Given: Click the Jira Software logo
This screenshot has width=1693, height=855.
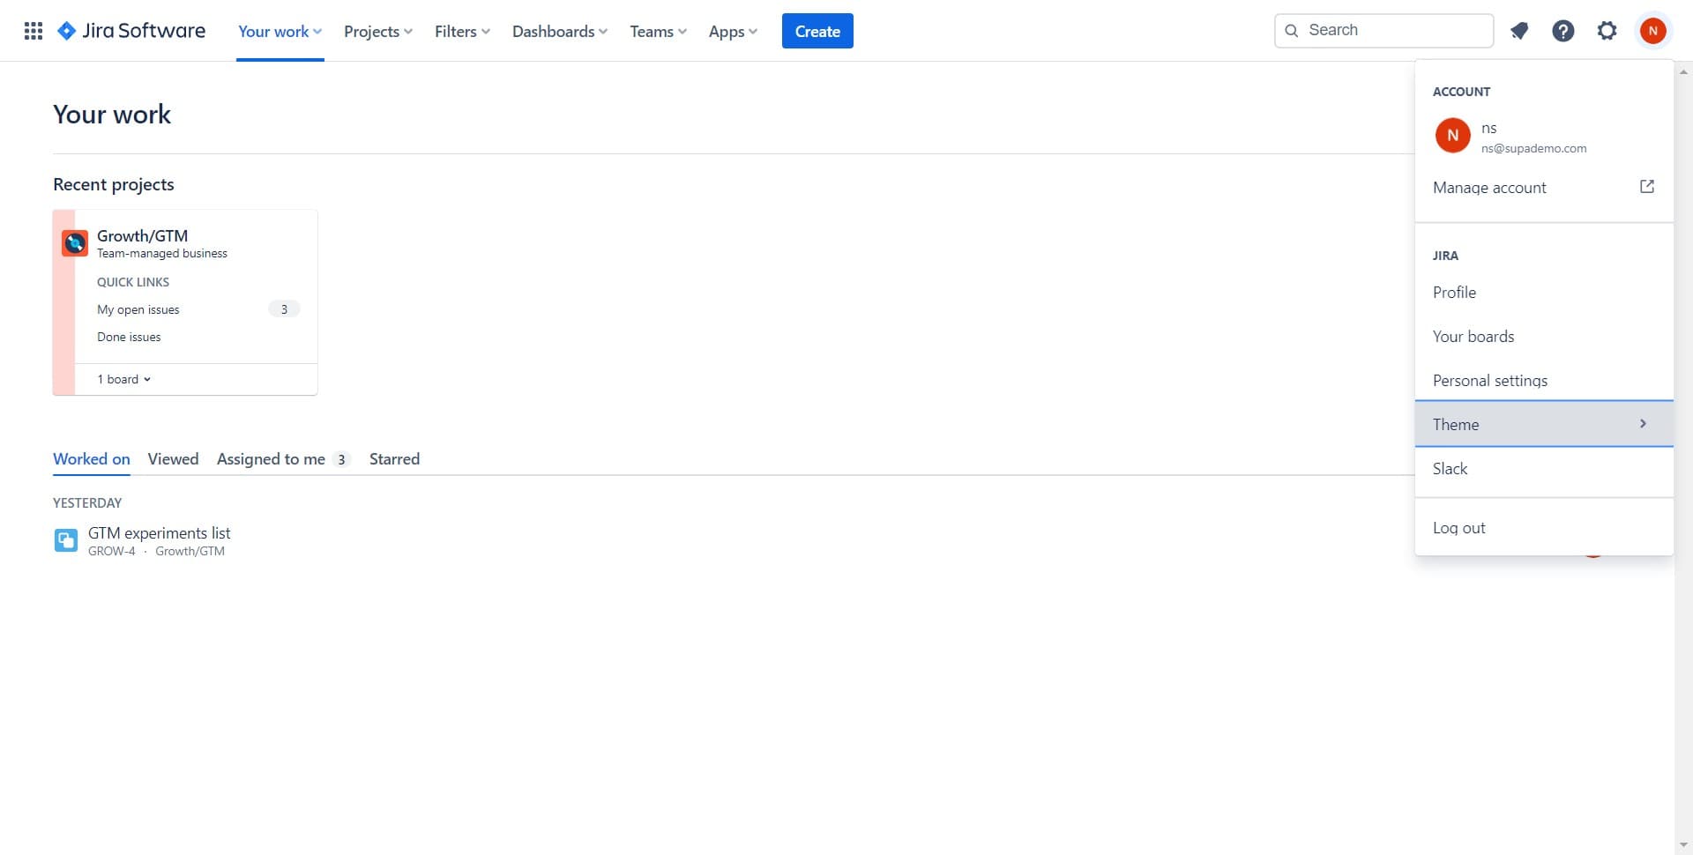Looking at the screenshot, I should coord(131,30).
